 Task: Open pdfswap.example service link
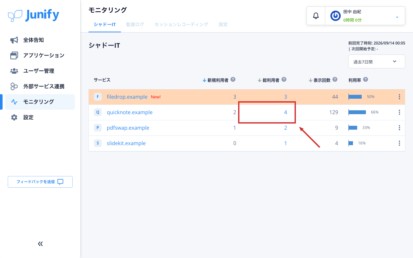pos(128,128)
